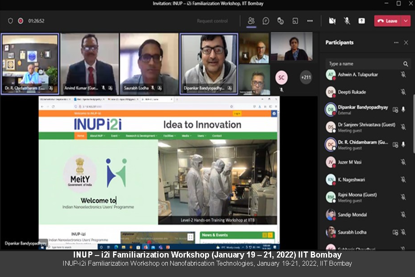Click the Windows start icon in shared taskbar
This screenshot has width=415, height=277.
pyautogui.click(x=42, y=247)
